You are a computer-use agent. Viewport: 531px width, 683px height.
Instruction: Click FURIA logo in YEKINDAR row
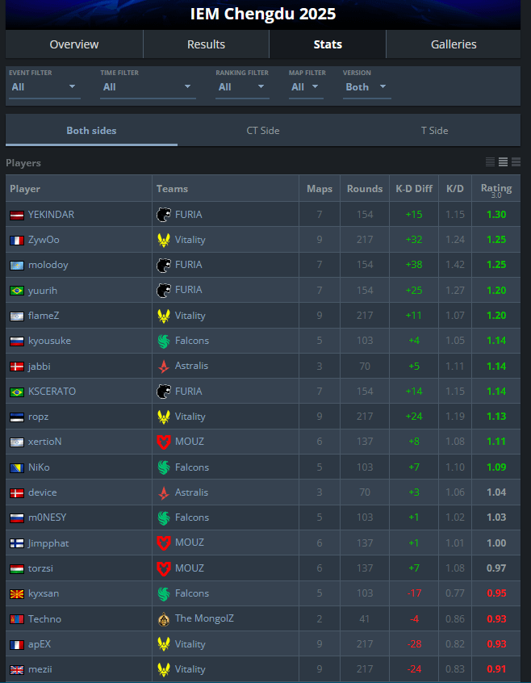[164, 214]
